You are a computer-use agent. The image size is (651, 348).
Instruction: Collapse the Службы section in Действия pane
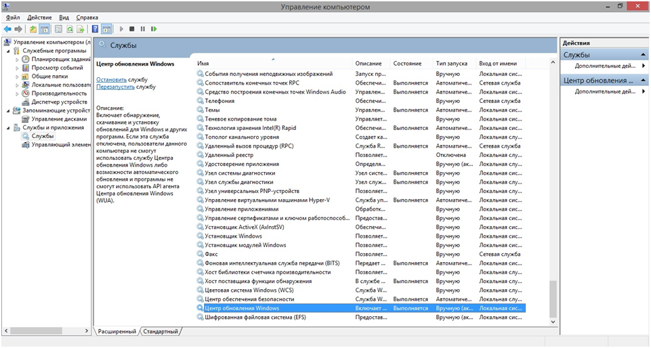[x=643, y=55]
